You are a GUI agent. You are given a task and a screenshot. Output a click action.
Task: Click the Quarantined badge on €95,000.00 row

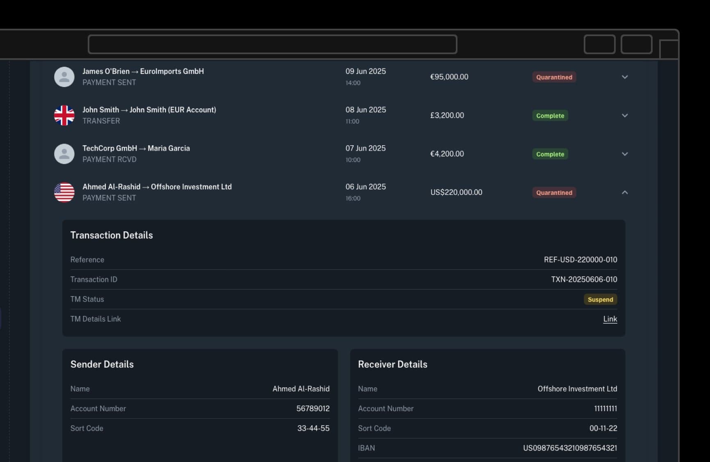554,77
